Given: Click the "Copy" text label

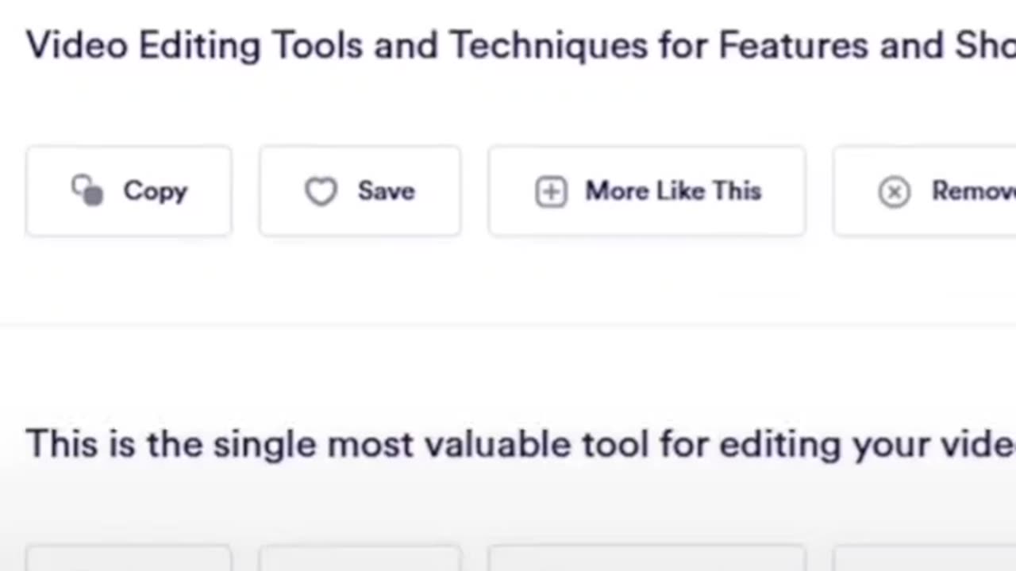Looking at the screenshot, I should point(156,191).
